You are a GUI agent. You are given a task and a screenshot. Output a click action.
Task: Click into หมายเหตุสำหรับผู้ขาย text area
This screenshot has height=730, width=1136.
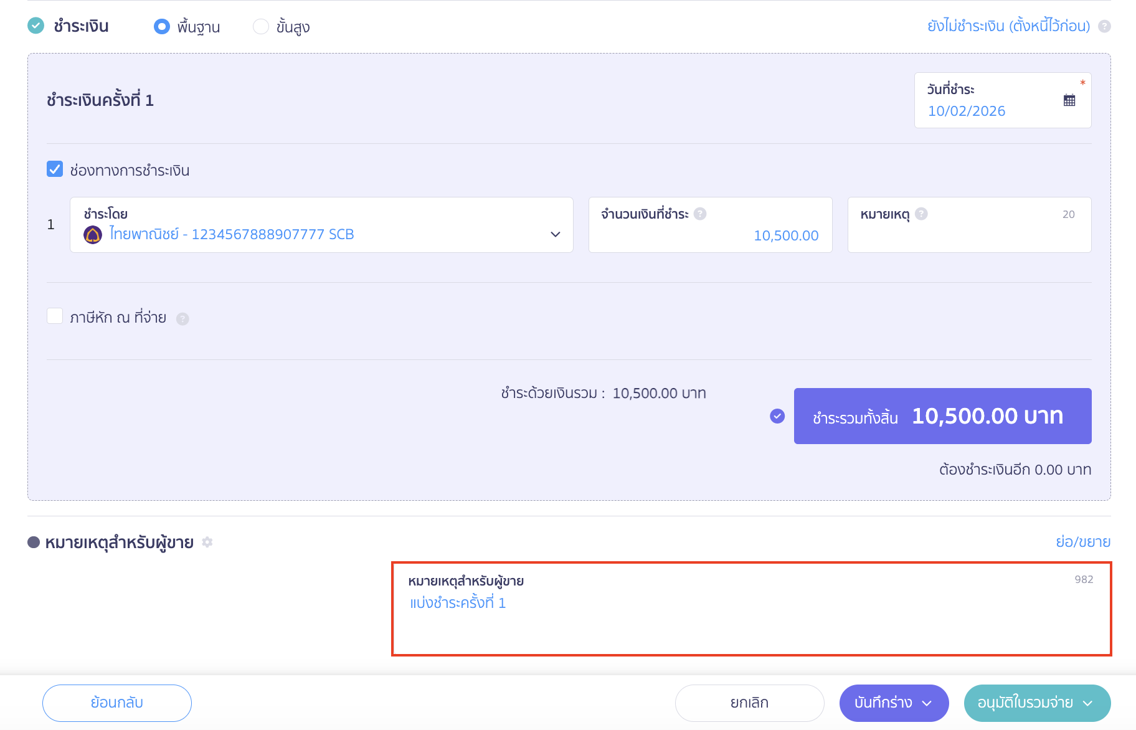752,609
